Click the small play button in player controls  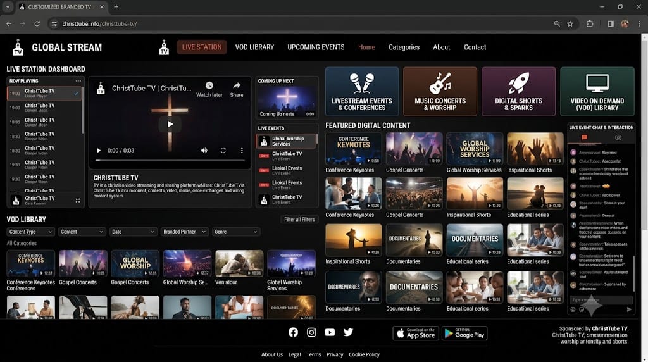tap(98, 151)
